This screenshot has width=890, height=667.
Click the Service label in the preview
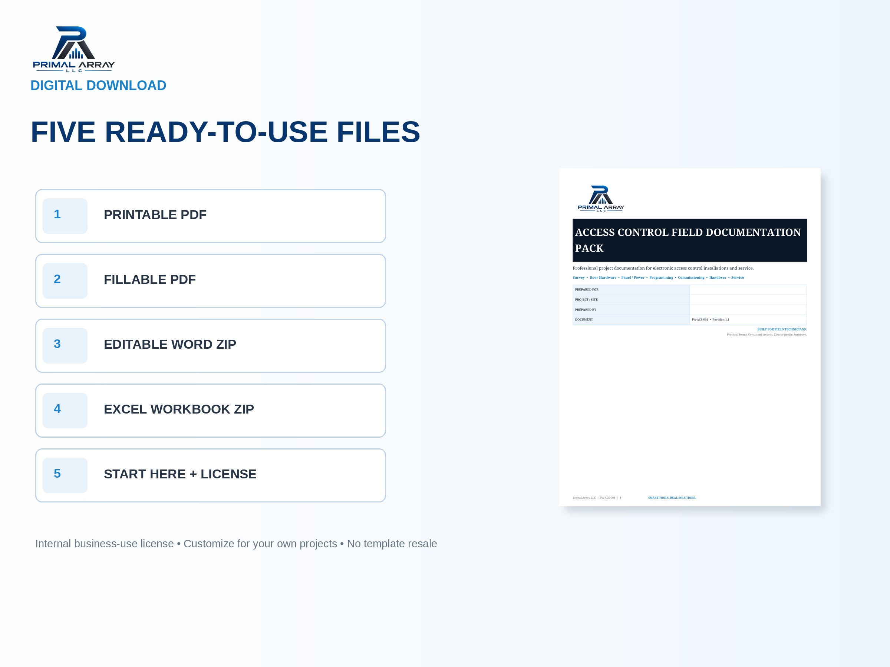(x=738, y=278)
